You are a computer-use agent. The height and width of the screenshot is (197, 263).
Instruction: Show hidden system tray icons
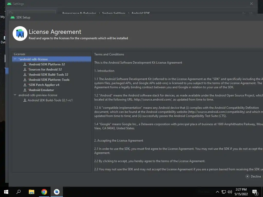217,192
